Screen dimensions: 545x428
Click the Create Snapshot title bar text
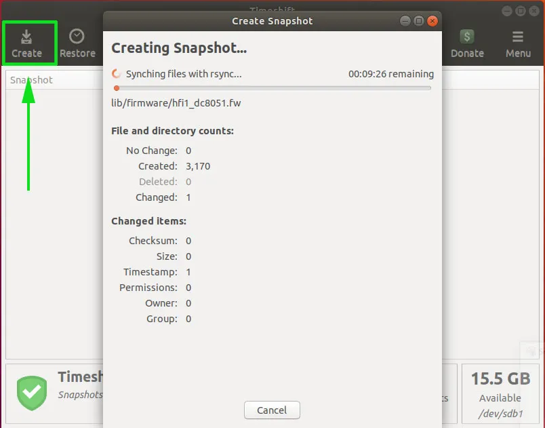pos(272,20)
